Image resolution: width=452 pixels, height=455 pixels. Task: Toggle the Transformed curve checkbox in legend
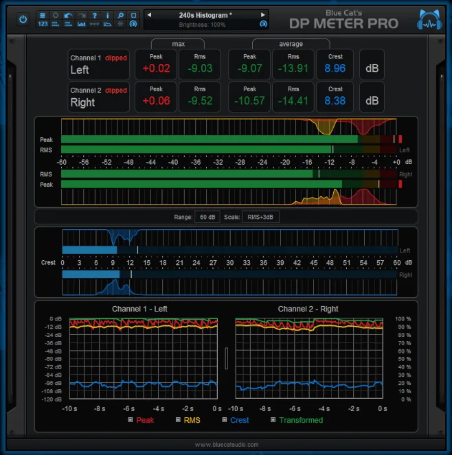coord(273,420)
